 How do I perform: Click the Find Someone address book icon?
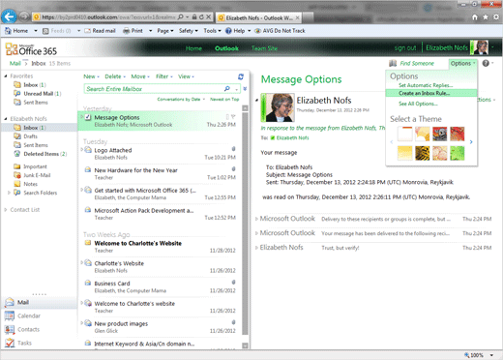[x=393, y=63]
